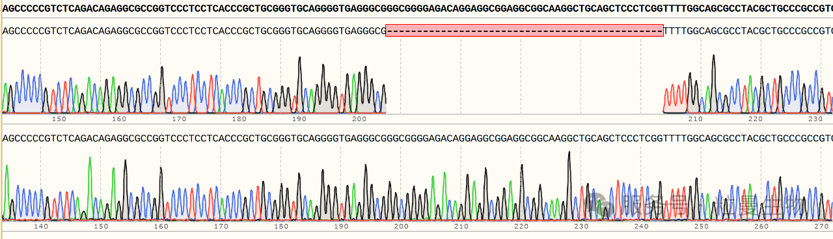
Task: Click ruler position 240 in lower trace
Action: 641,226
